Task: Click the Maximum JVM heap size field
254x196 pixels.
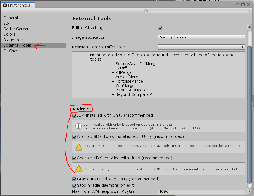Action: [201, 192]
